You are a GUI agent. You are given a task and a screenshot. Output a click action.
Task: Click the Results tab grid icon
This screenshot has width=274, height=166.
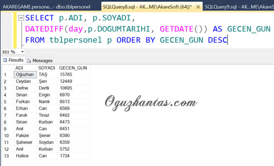[x=5, y=60]
